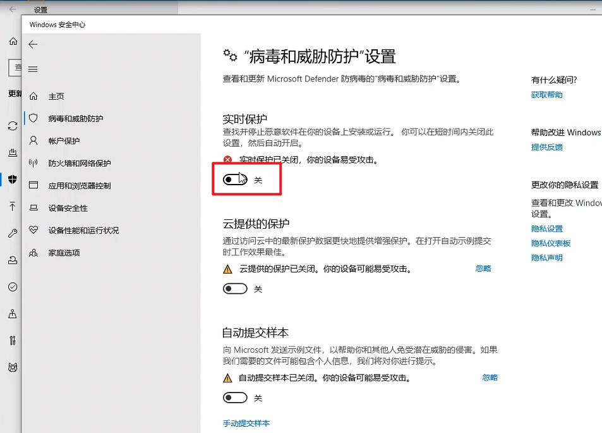Open the 手动提交样本 link
The width and height of the screenshot is (602, 433).
tap(246, 423)
